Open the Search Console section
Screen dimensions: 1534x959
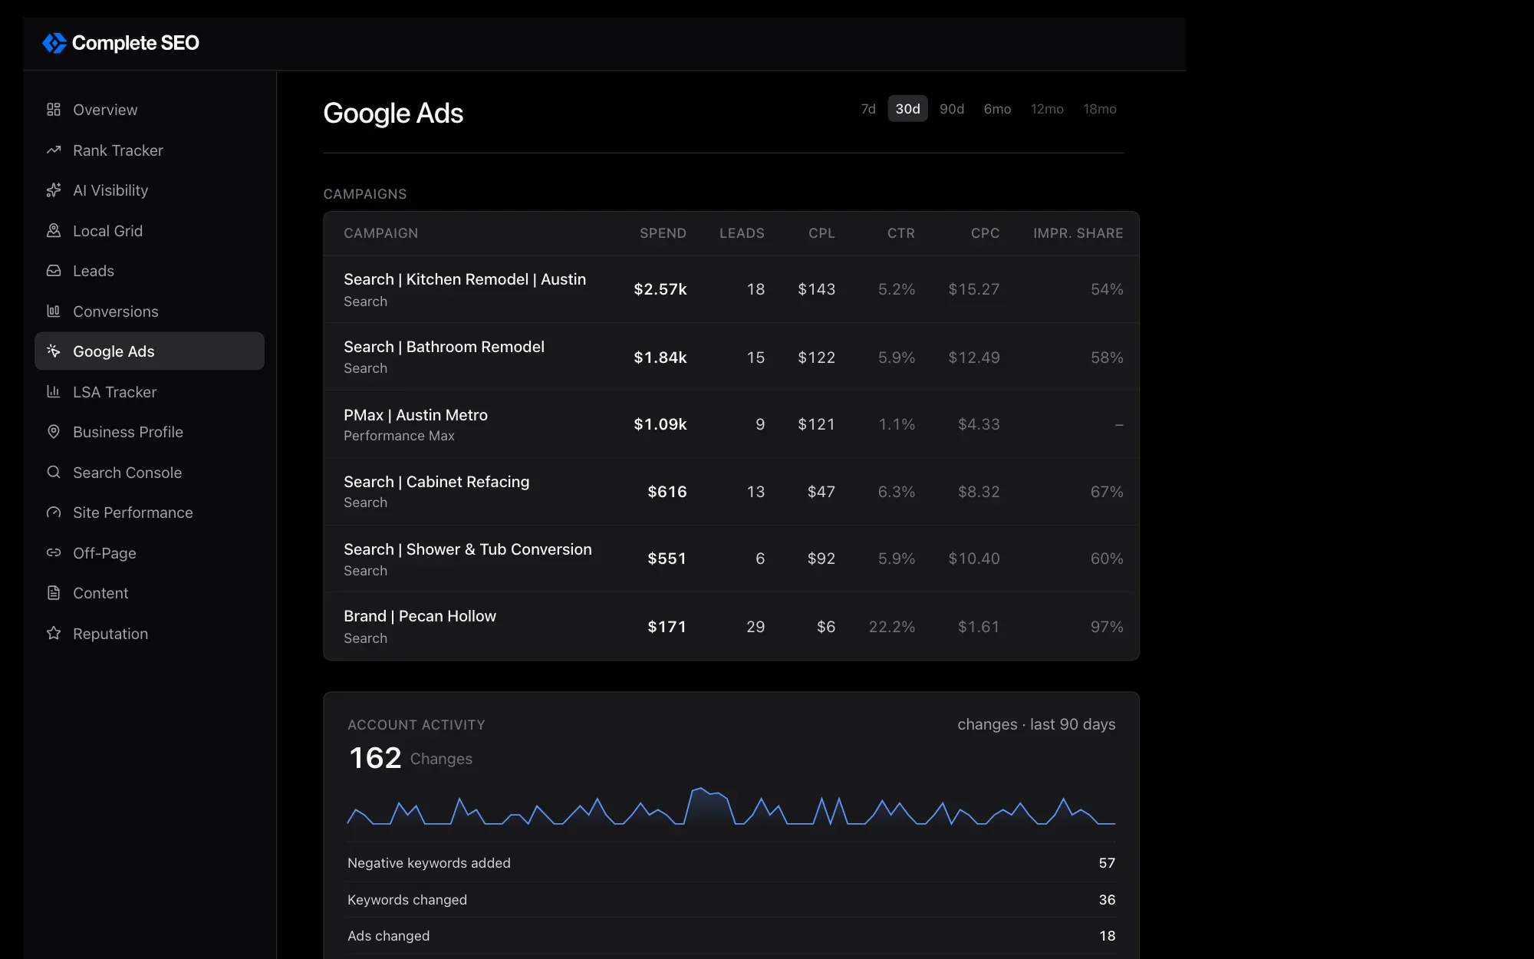pyautogui.click(x=150, y=473)
